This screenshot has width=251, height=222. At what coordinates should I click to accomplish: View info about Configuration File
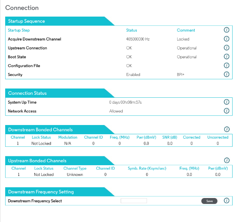(x=227, y=66)
